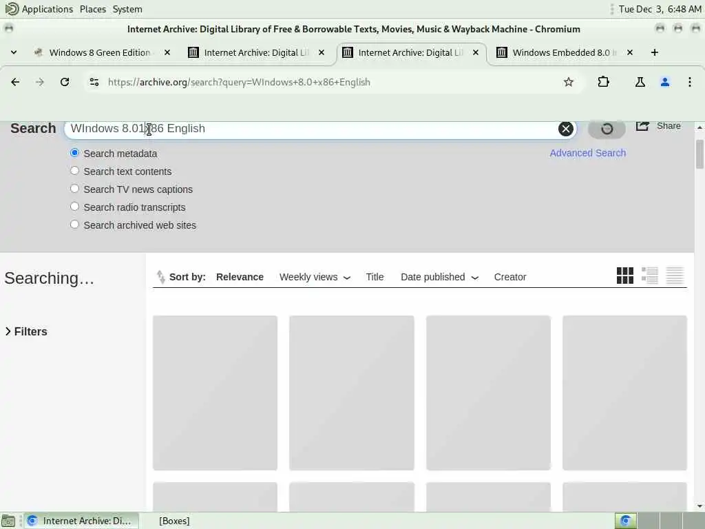Go back using the browser back arrow
The image size is (705, 529).
click(x=15, y=82)
